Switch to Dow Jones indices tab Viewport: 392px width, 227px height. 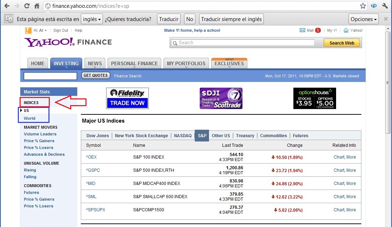(98, 136)
